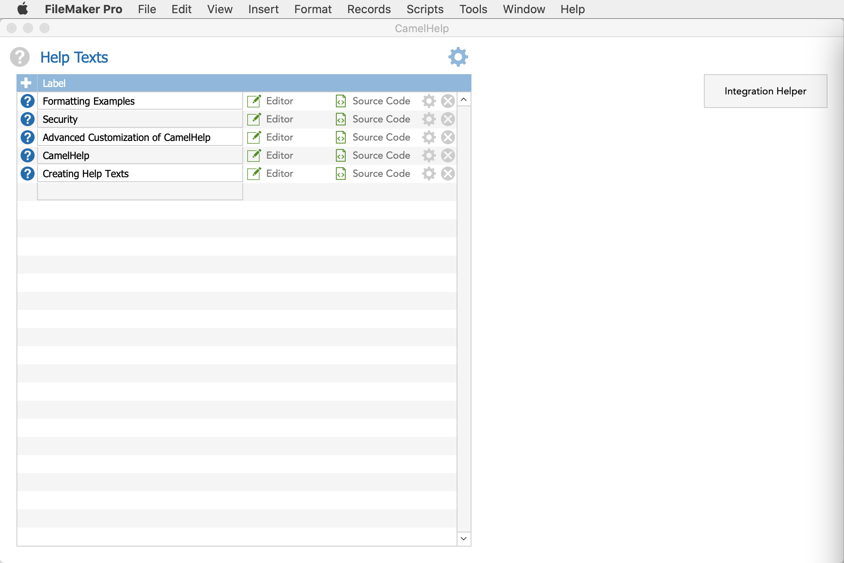
Task: Click the list scroll down arrow
Action: pos(464,539)
